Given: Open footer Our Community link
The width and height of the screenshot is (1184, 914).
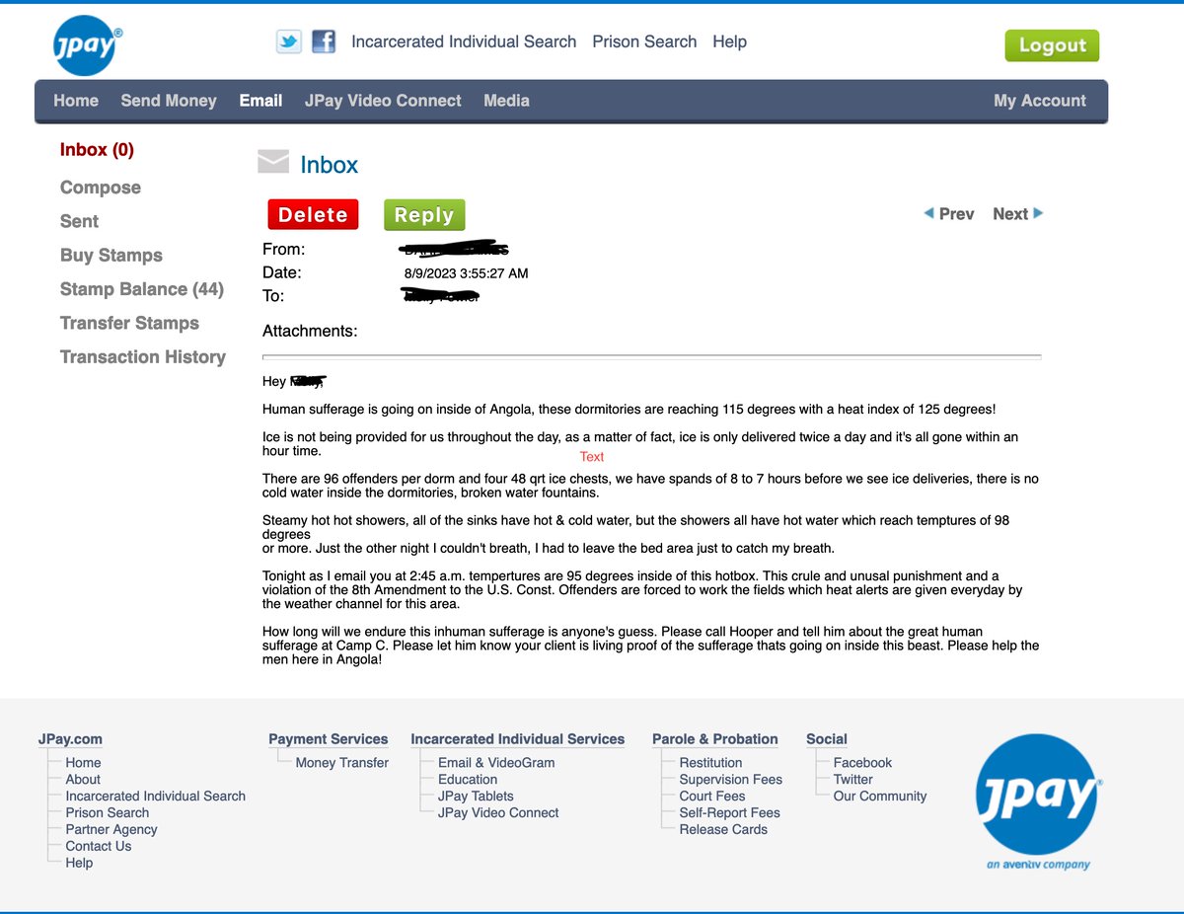Looking at the screenshot, I should (880, 797).
